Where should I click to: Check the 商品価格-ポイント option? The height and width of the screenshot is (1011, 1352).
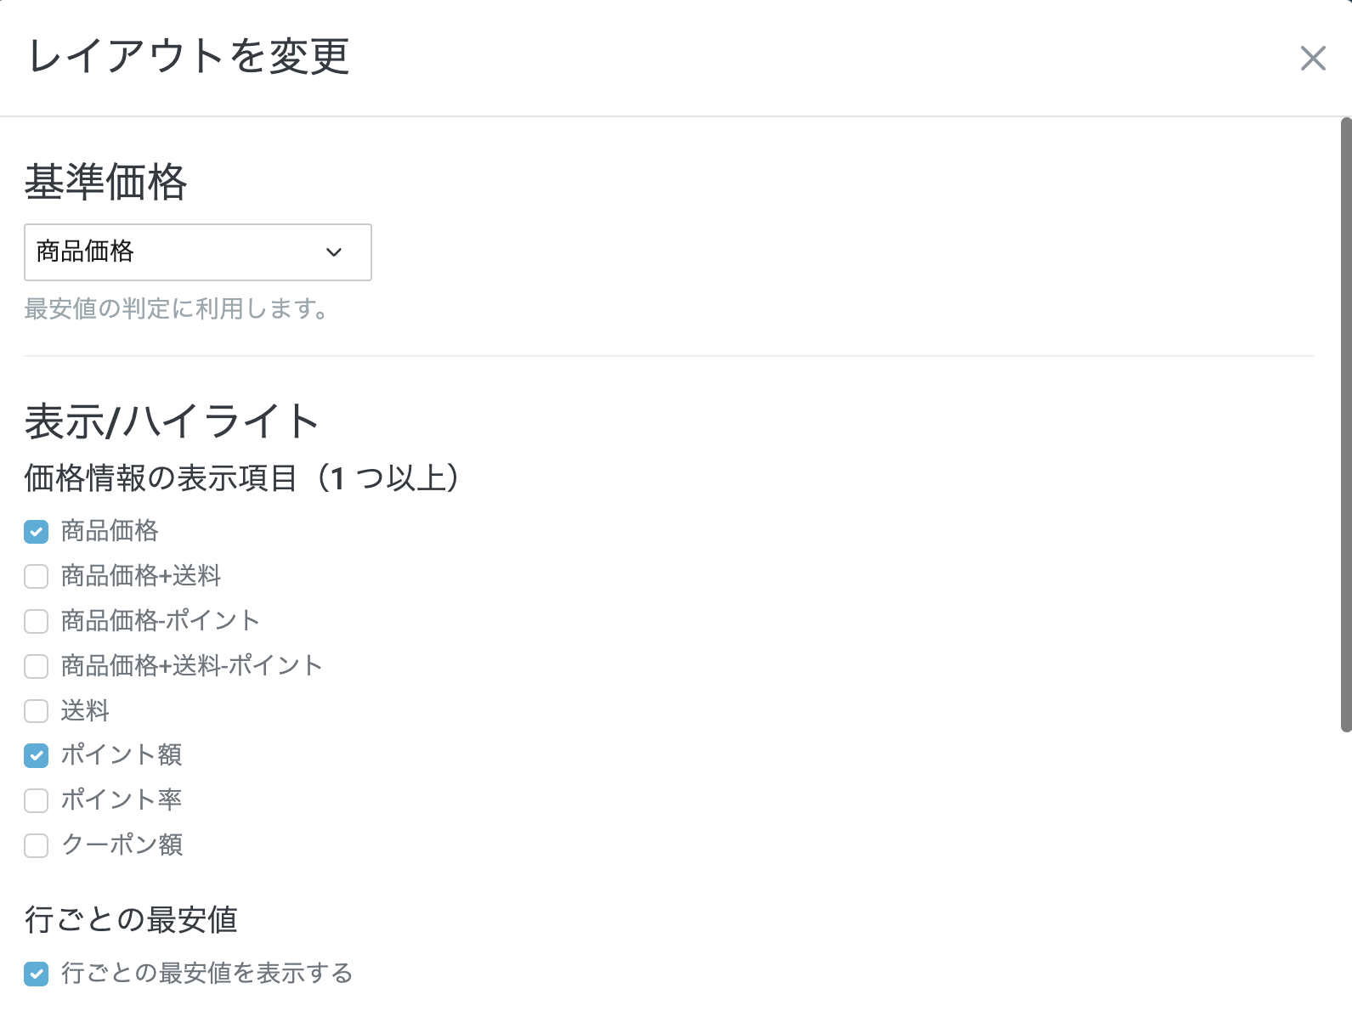37,621
